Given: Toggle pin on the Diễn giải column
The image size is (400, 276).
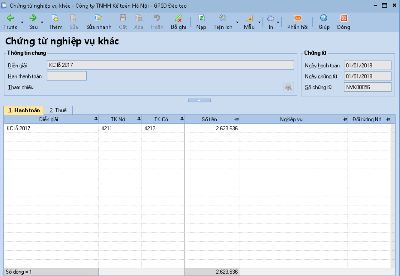Looking at the screenshot, I should [96, 119].
